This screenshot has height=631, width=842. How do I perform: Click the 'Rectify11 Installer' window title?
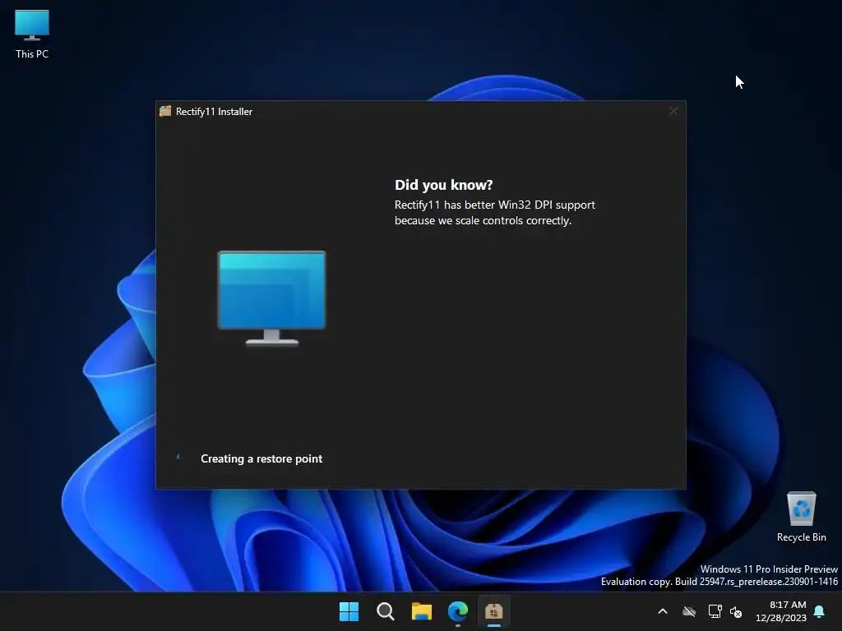(214, 112)
